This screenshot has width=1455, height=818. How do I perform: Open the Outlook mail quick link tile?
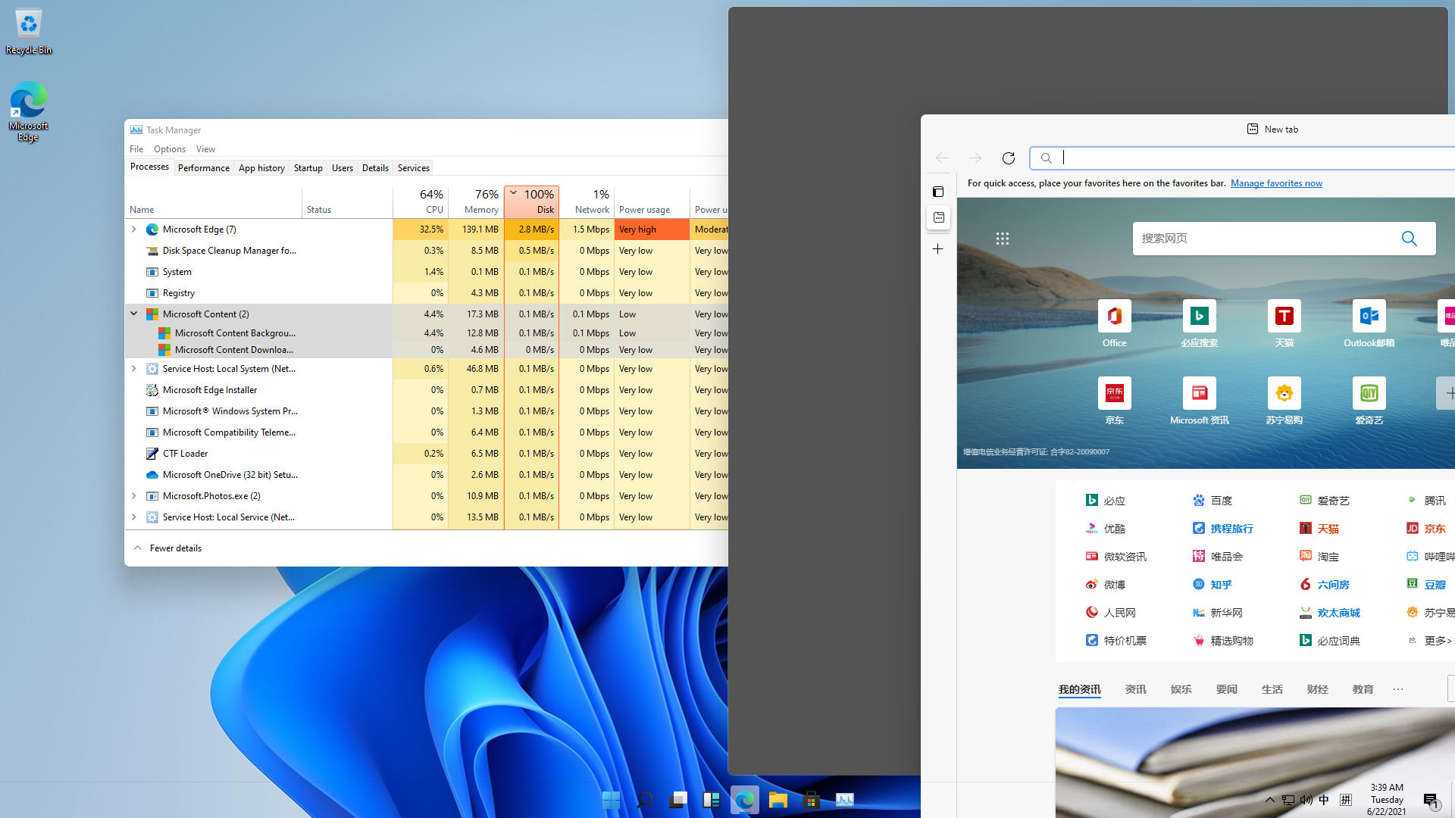[x=1369, y=324]
